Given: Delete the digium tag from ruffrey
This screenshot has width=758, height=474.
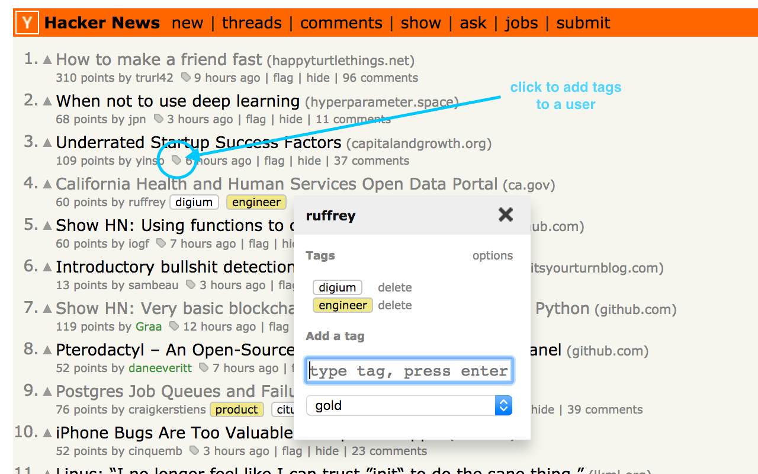Looking at the screenshot, I should tap(394, 287).
